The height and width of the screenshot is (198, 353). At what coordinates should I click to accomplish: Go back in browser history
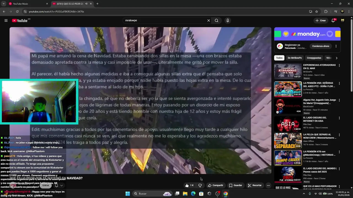tap(4, 12)
